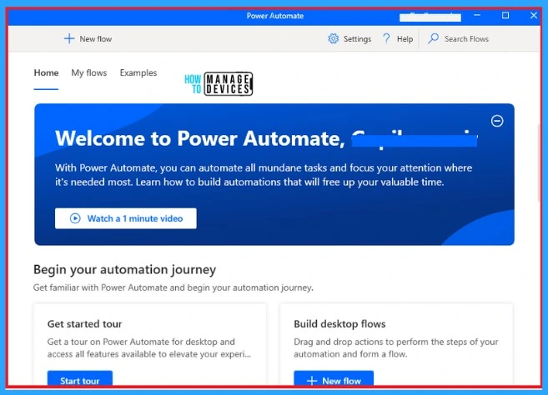Open the Home tab
548x395 pixels.
(46, 72)
